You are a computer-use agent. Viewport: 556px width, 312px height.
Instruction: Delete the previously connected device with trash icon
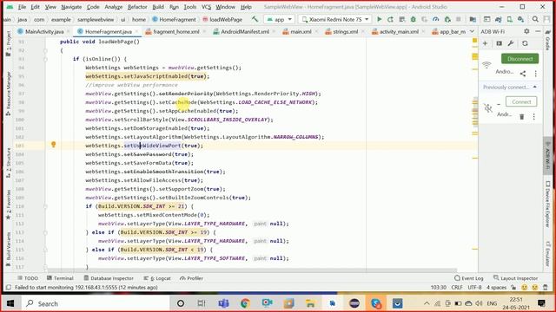pos(521,116)
